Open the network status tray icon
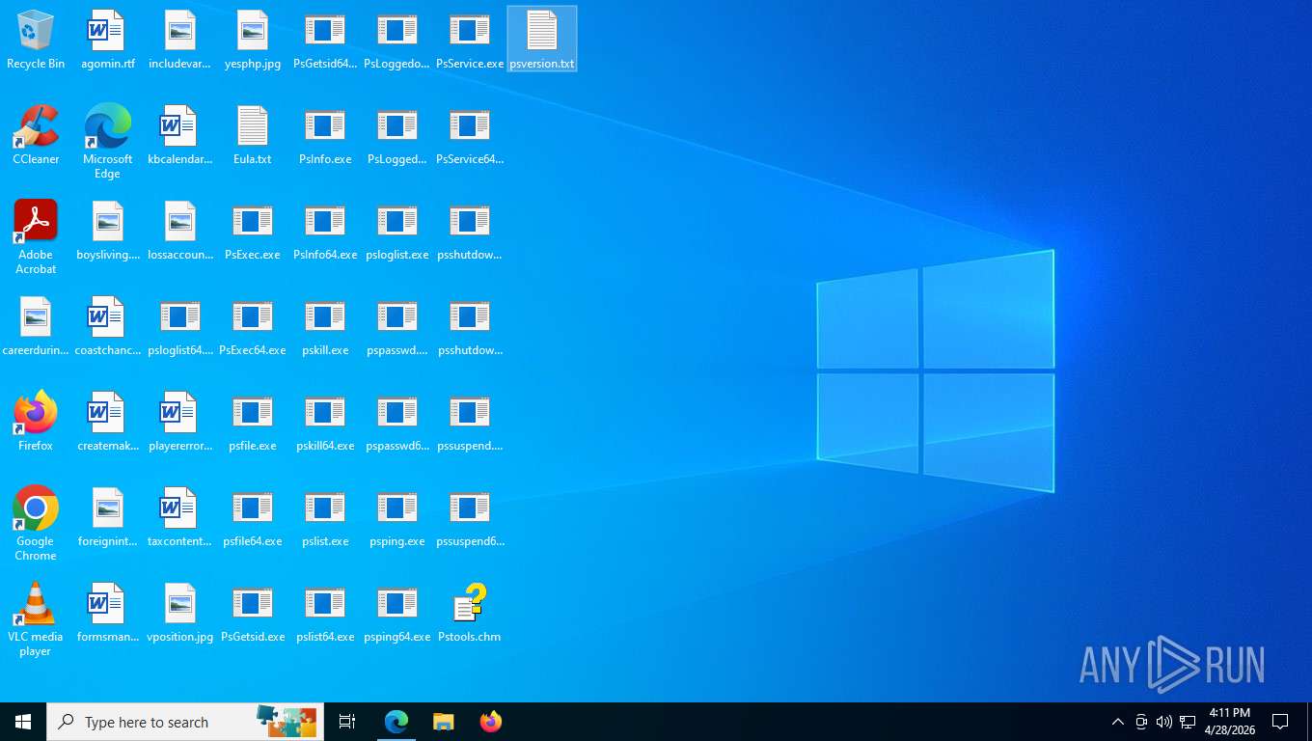This screenshot has height=741, width=1312. pos(1188,722)
